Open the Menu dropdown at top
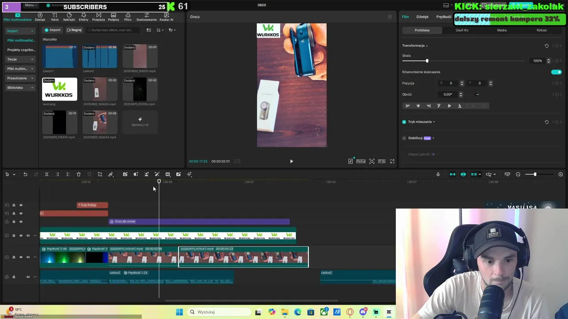This screenshot has height=319, width=568. 30,5
